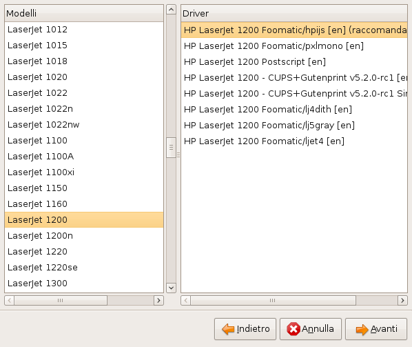Select LaserJet 1200n model

pyautogui.click(x=84, y=235)
